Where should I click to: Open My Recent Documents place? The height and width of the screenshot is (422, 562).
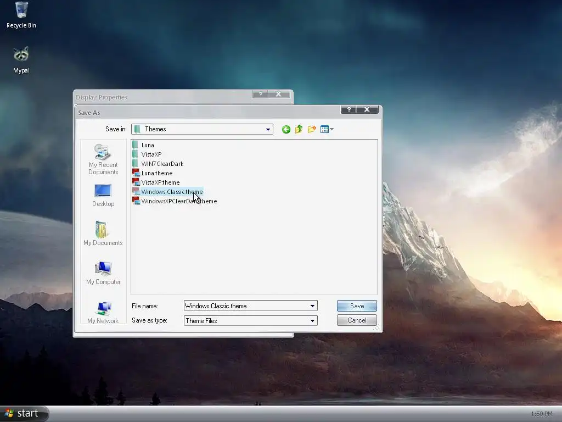click(x=103, y=159)
